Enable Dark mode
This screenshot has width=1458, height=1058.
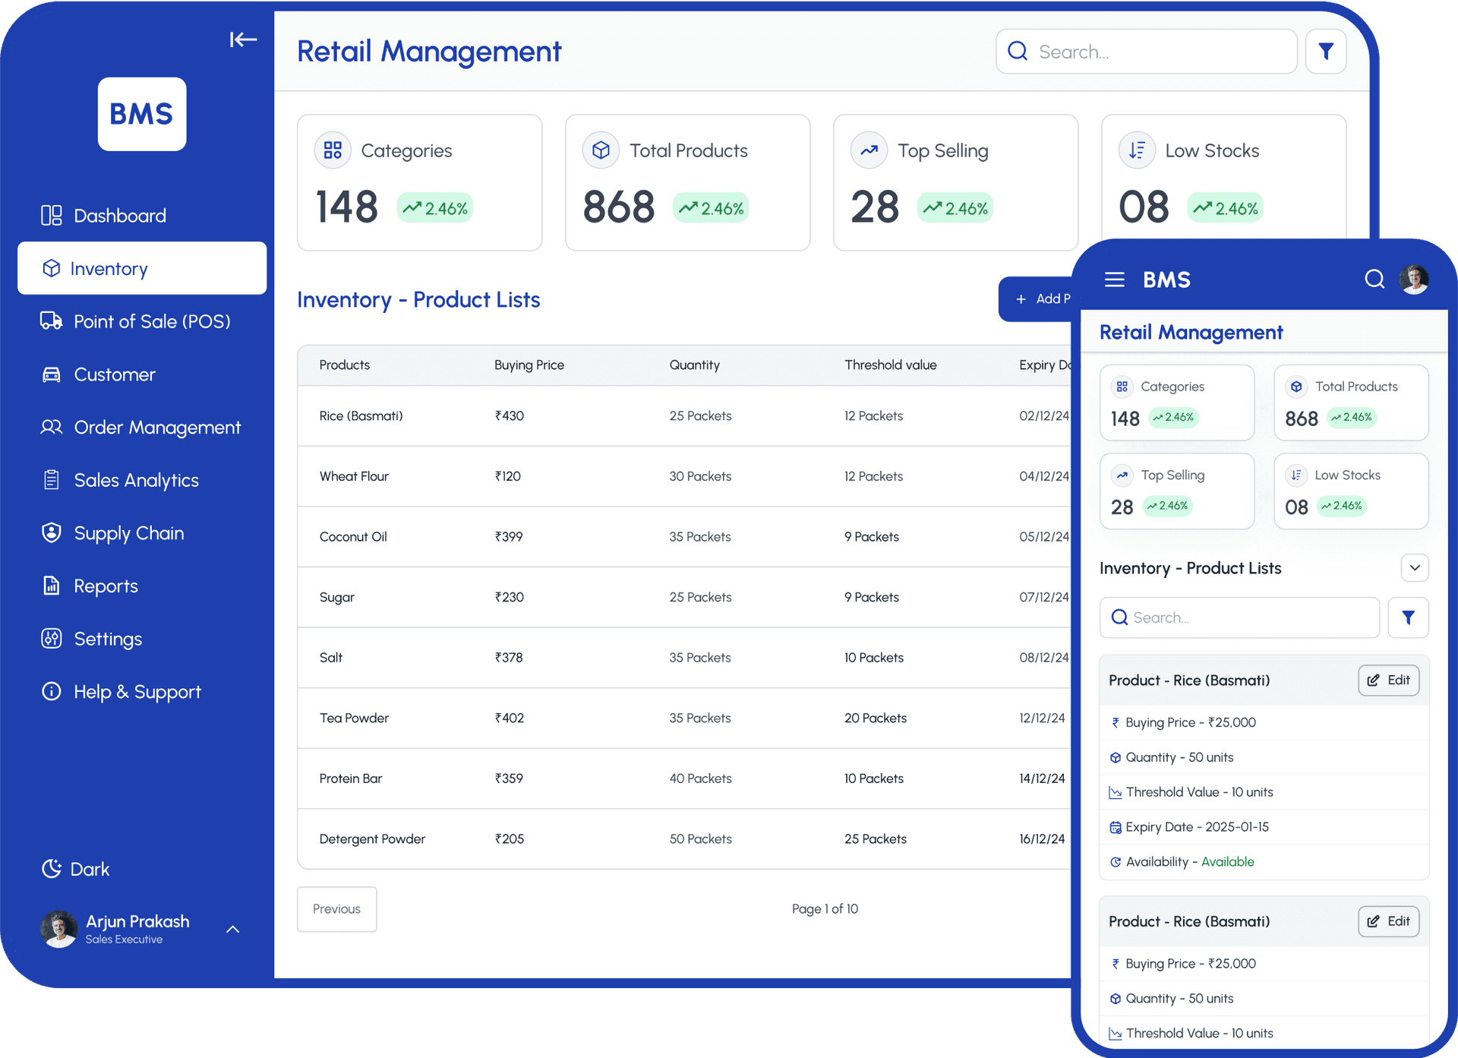coord(75,868)
